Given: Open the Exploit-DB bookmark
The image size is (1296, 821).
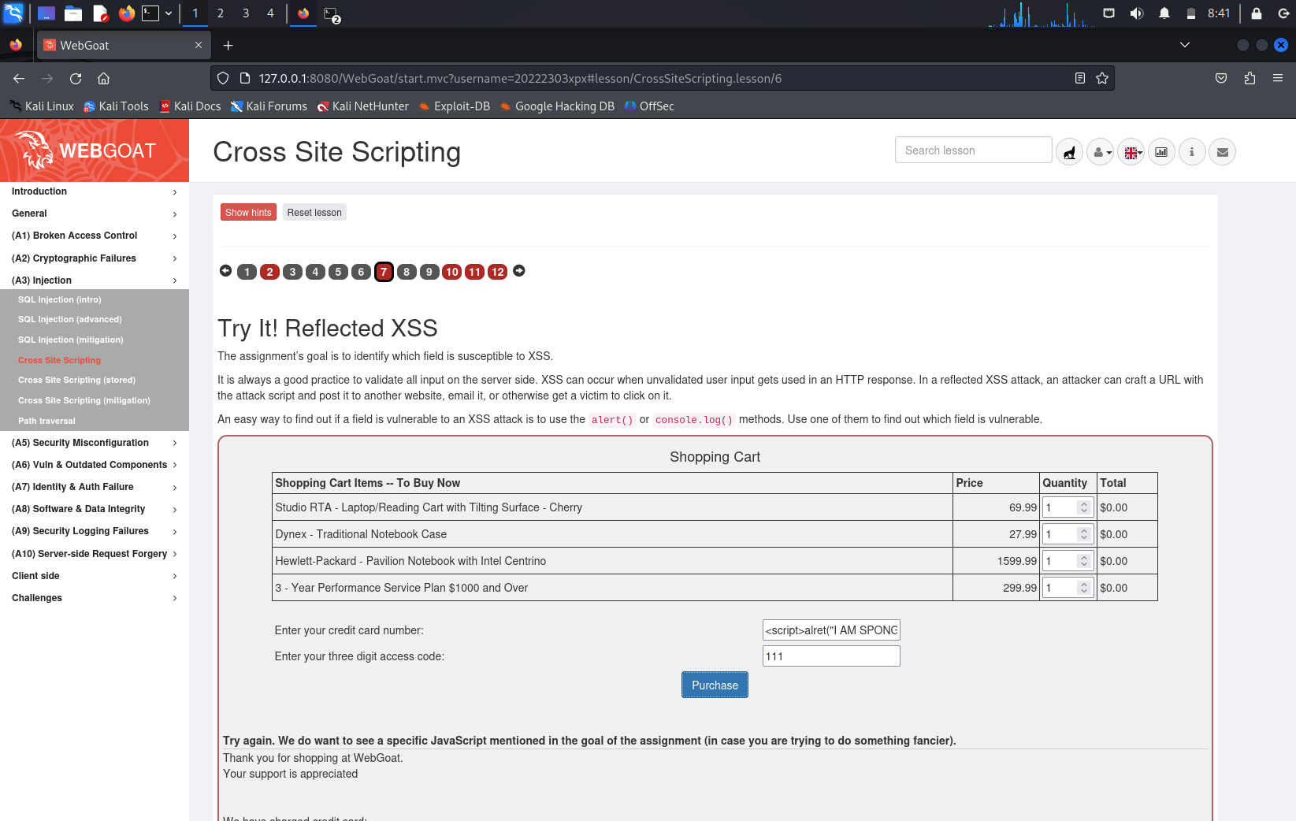Looking at the screenshot, I should (454, 106).
